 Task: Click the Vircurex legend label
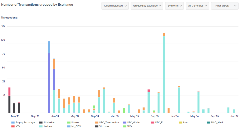tap(104, 126)
